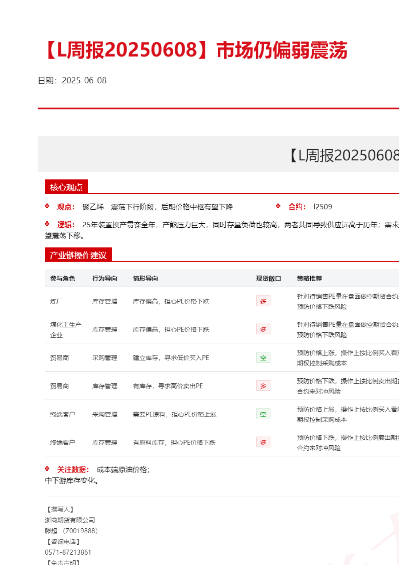This screenshot has width=399, height=565.
Task: Click the contract code l2509
Action: click(x=322, y=206)
